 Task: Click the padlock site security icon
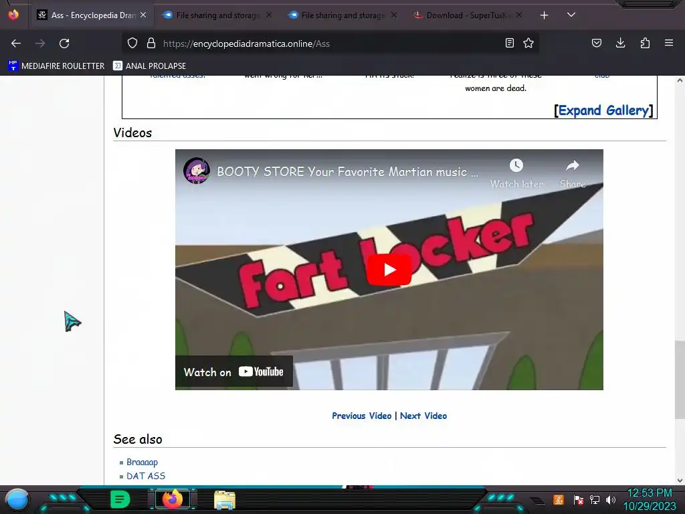tap(151, 43)
